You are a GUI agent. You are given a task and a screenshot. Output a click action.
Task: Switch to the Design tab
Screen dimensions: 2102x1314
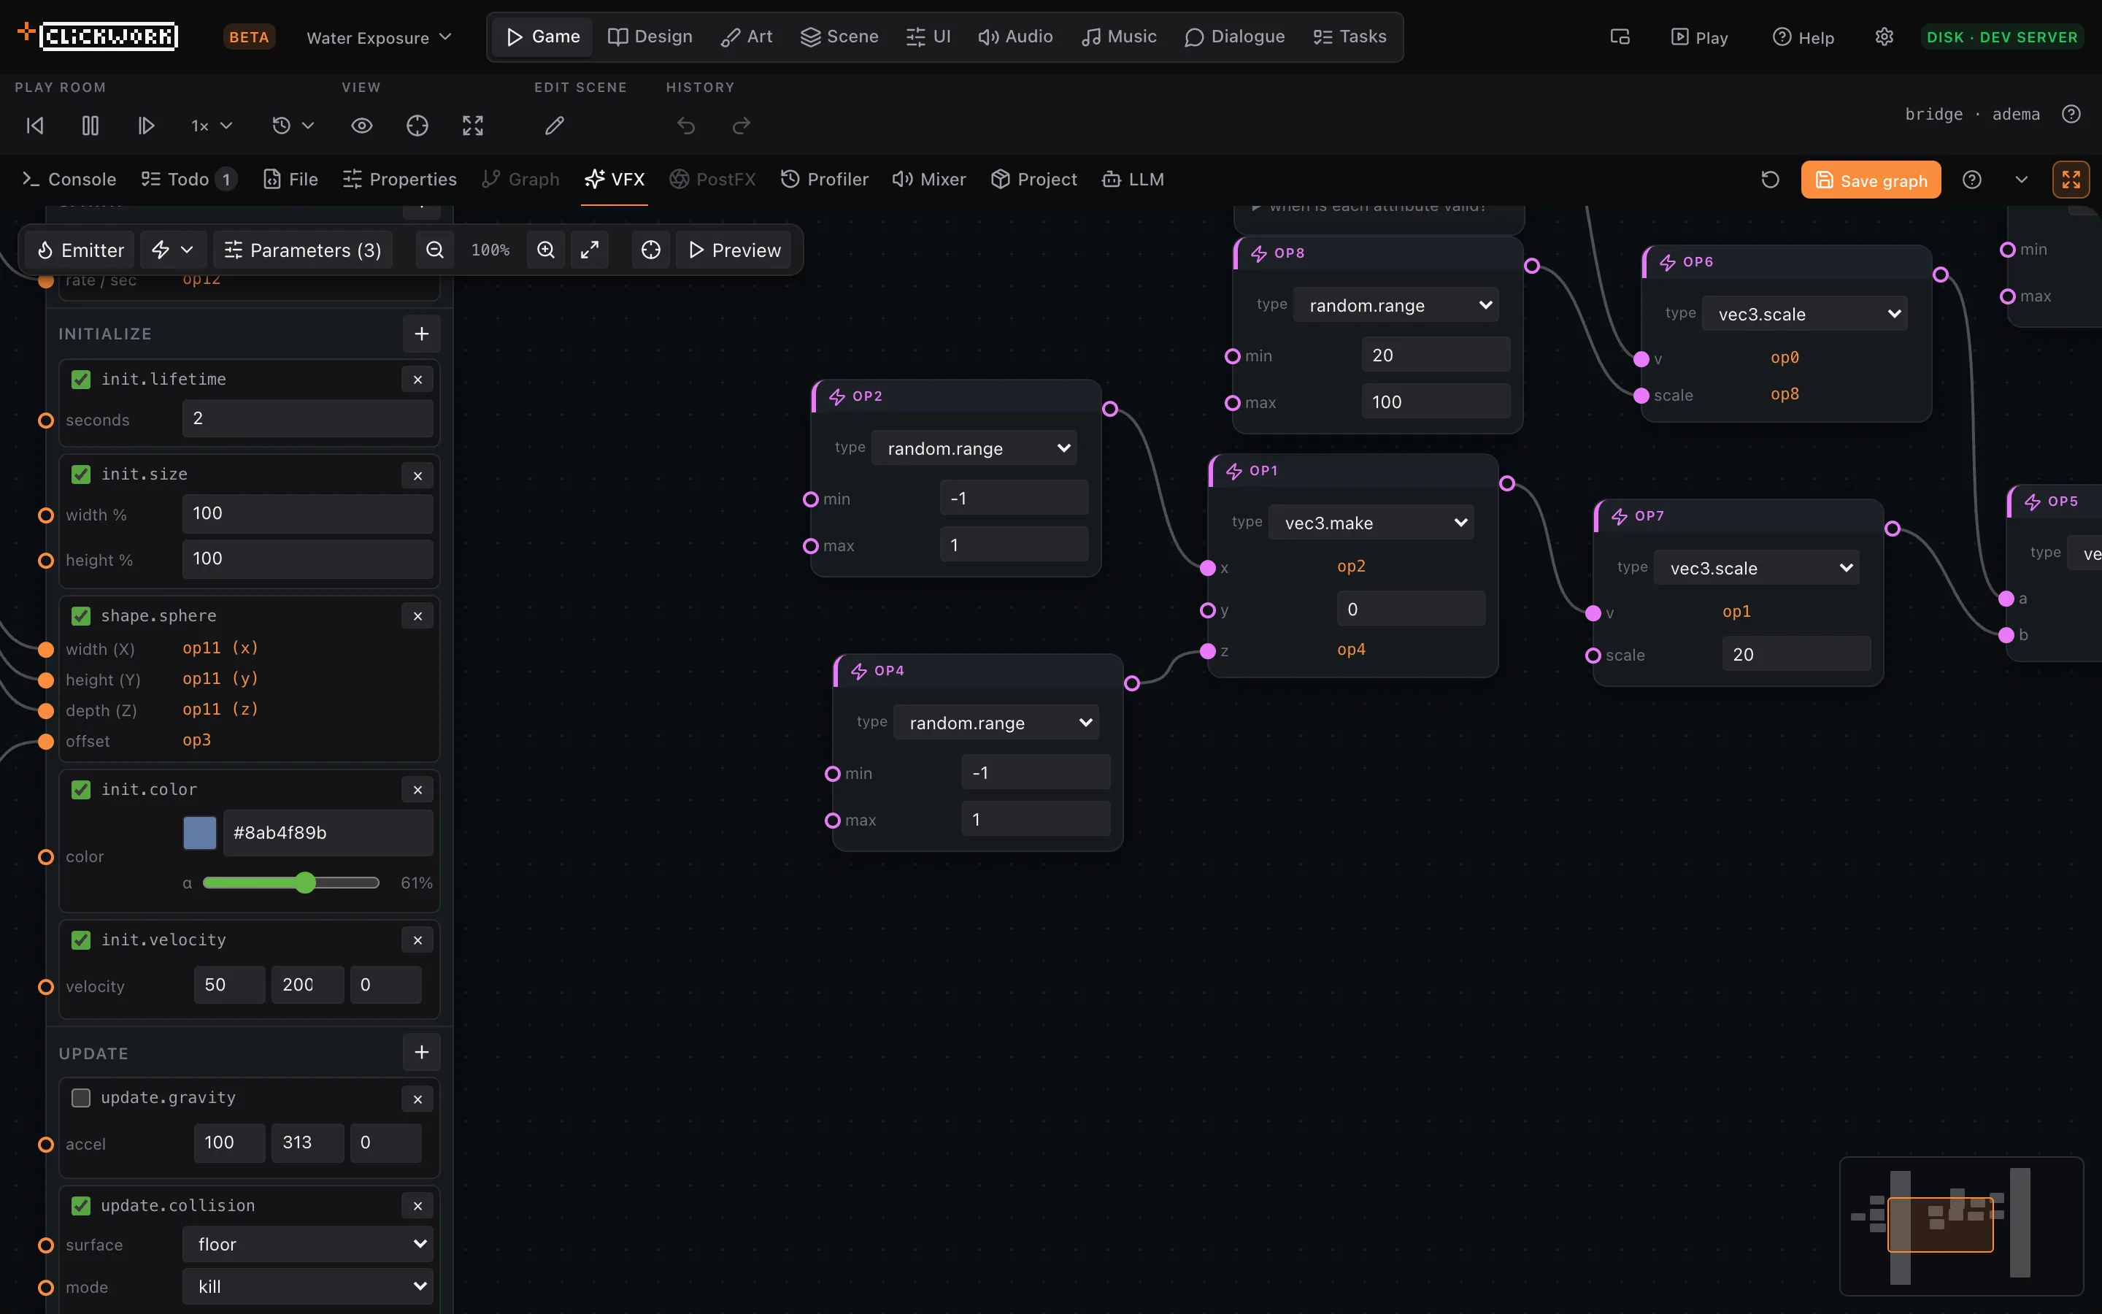pos(650,36)
